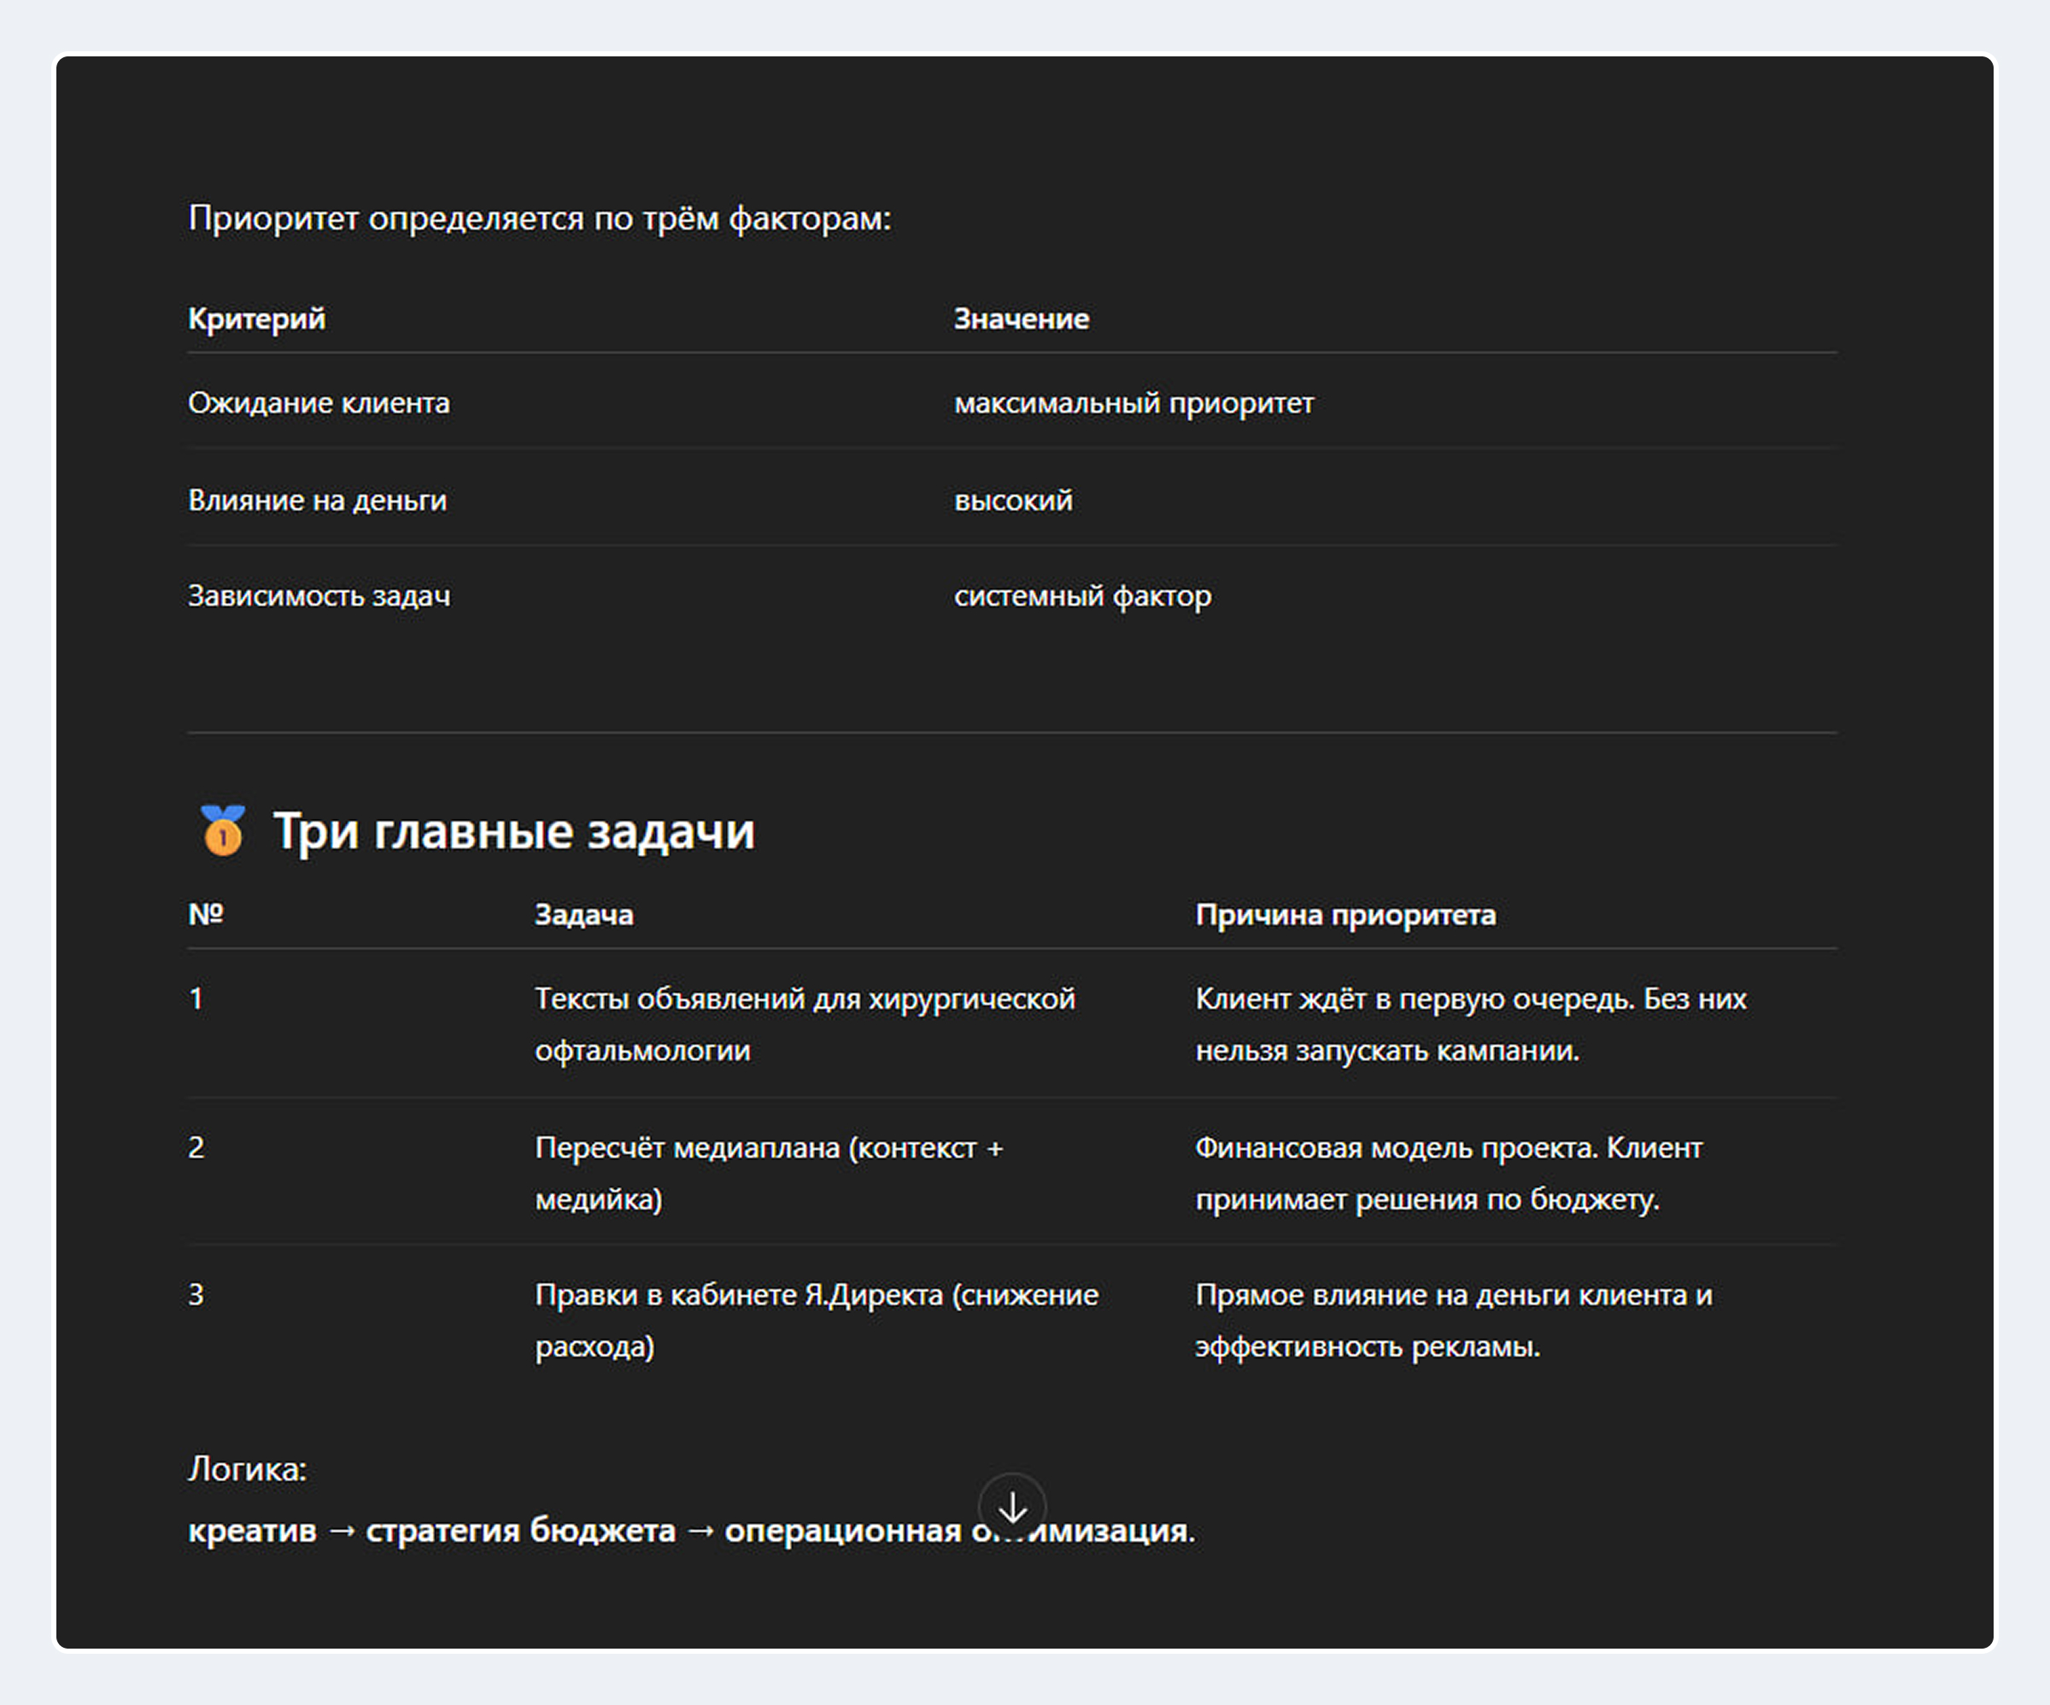
Task: Click the 'Значение' column header
Action: click(1021, 319)
